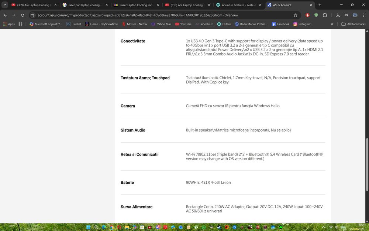Click the Sistem Audio label
The image size is (369, 231).
[x=133, y=130]
